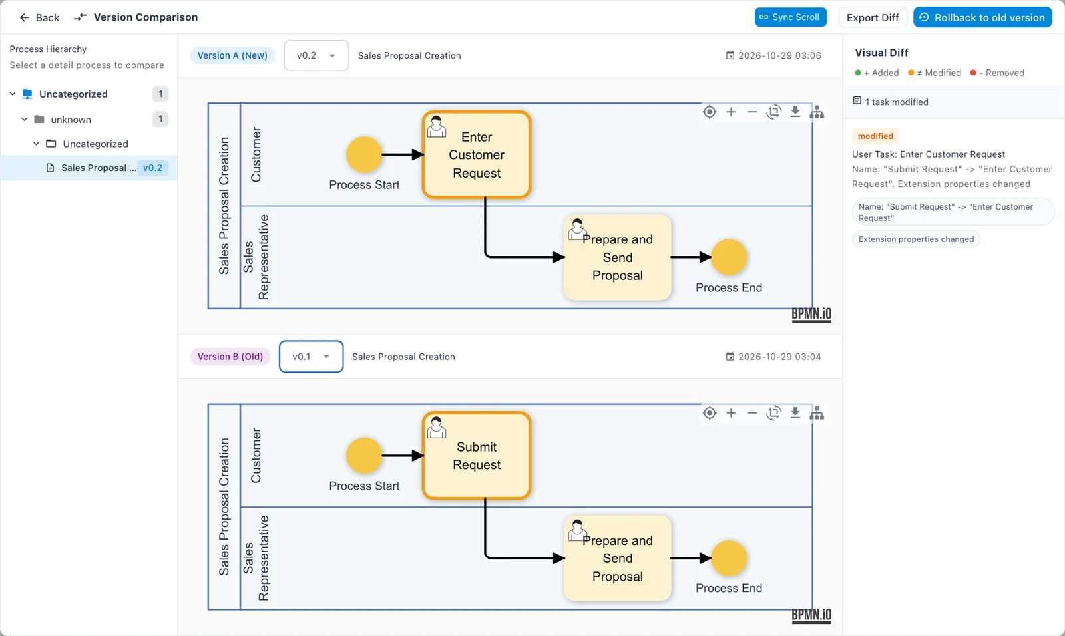Zoom out on the Version B diagram
This screenshot has height=636, width=1065.
pos(752,413)
